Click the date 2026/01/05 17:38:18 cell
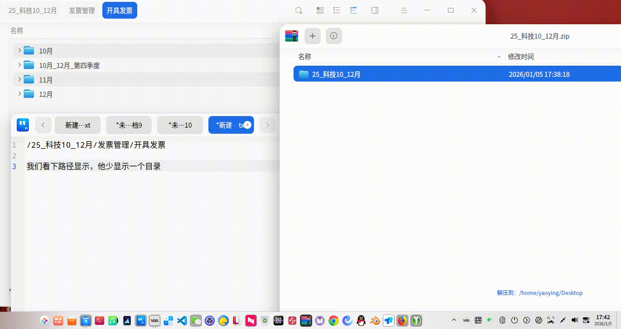621x329 pixels. [x=539, y=74]
